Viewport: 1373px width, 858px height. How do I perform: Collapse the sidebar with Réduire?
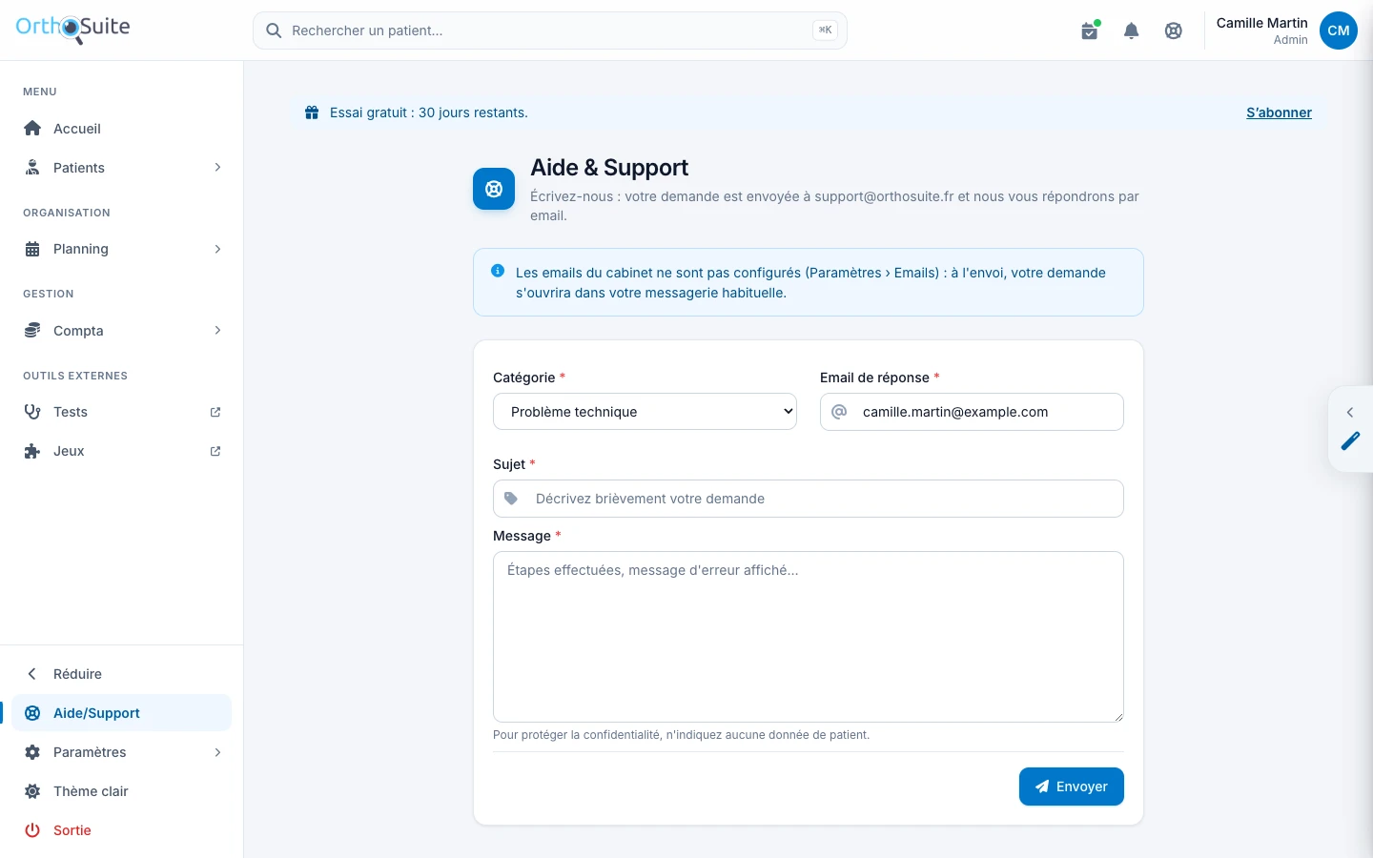[122, 674]
